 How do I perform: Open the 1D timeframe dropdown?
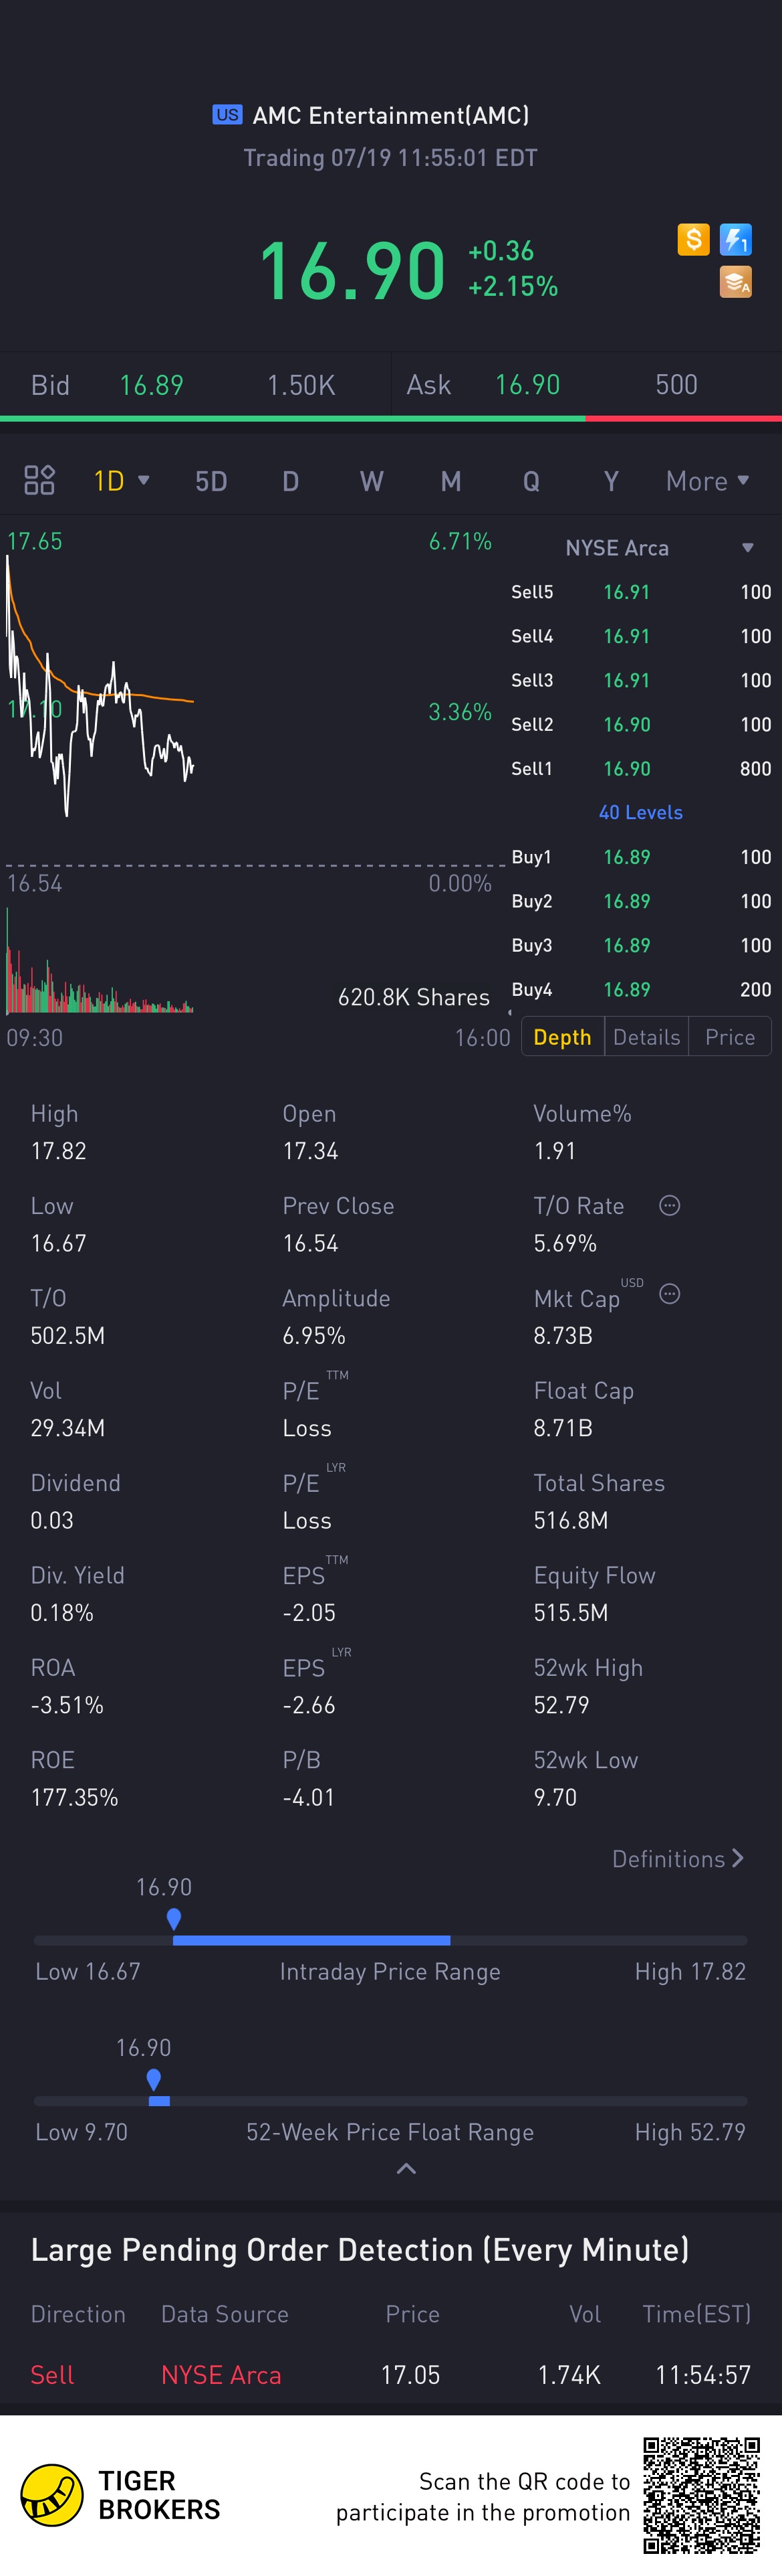[x=121, y=481]
